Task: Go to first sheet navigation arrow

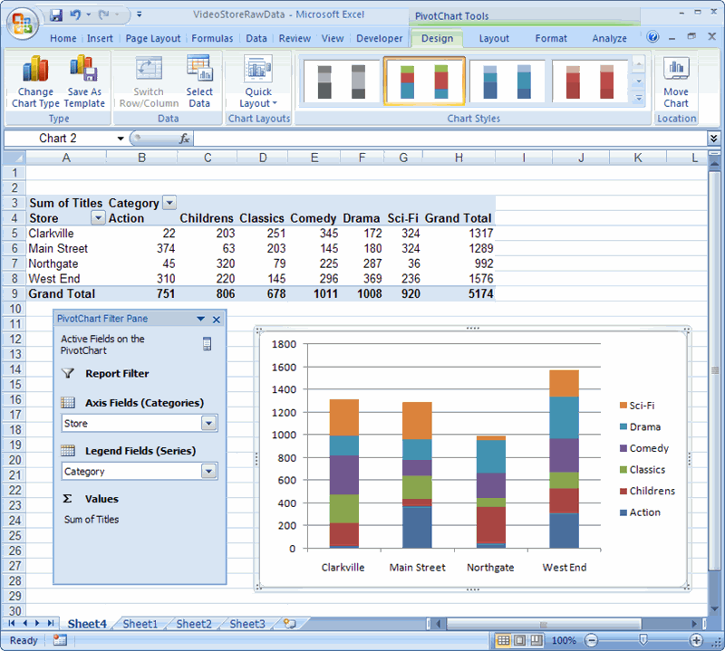Action: (x=12, y=623)
